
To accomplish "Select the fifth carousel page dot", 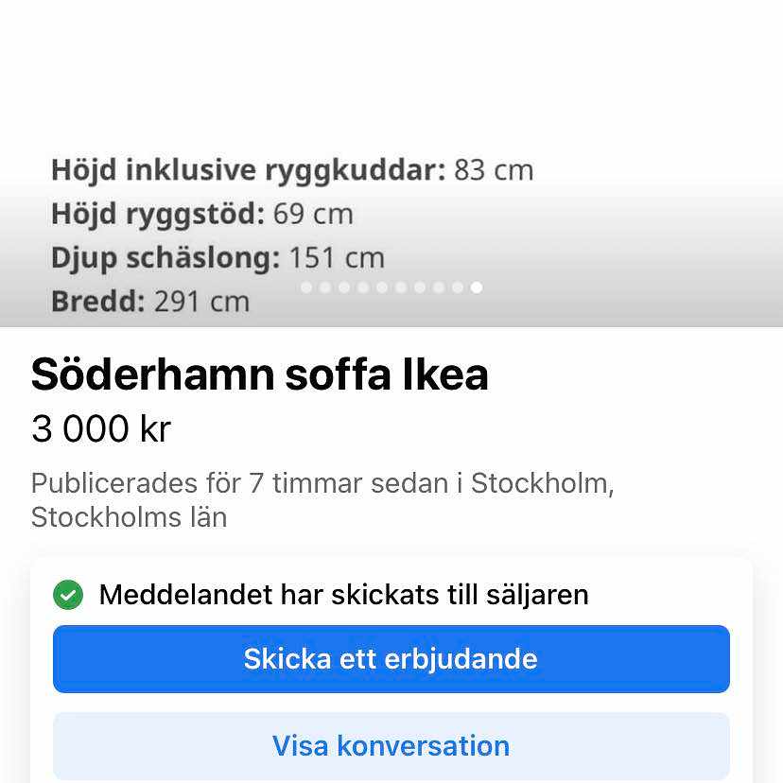I will (x=382, y=287).
